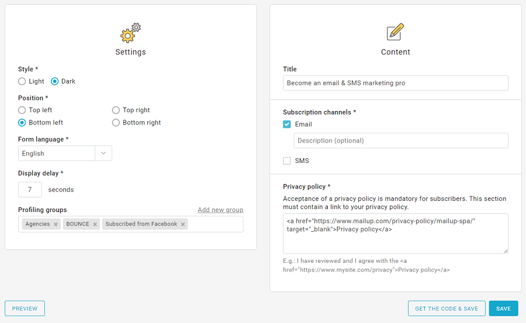The image size is (526, 323).
Task: Click the Content pencil icon
Action: pos(395,32)
